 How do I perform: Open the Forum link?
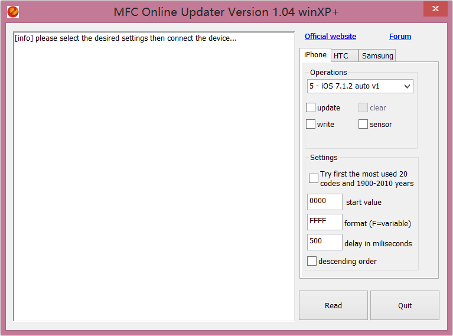400,37
